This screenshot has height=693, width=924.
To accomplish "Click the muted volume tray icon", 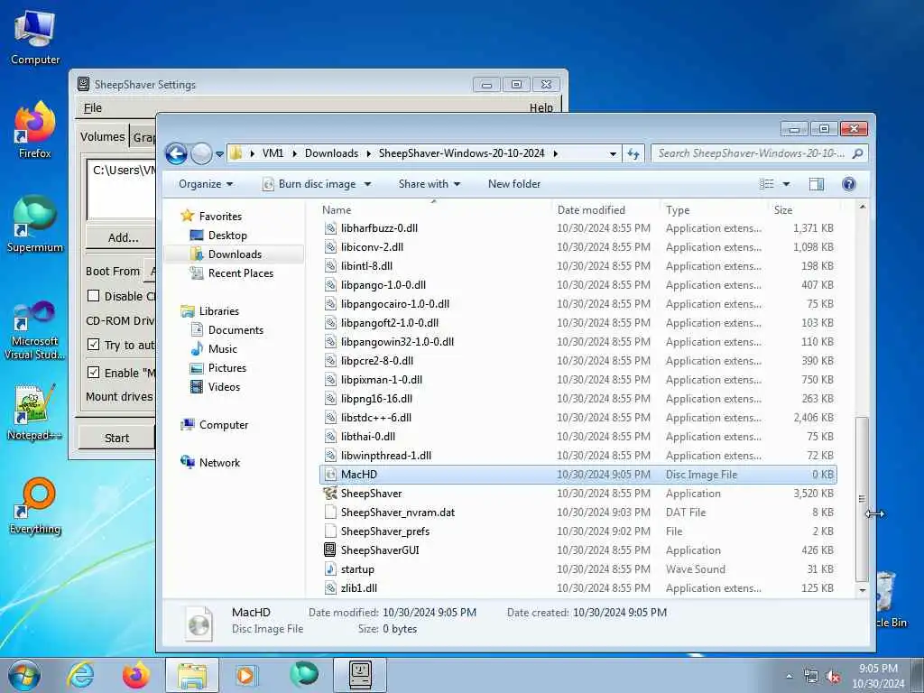I will 833,677.
